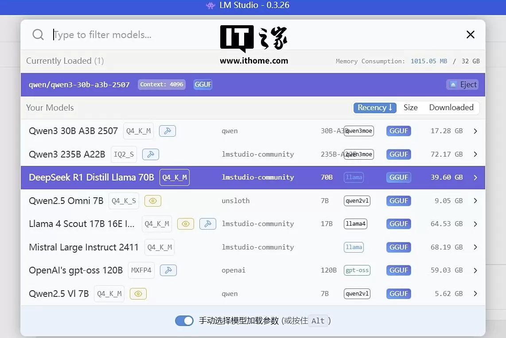
Task: Click hammer icon on Llama 4 Scout row
Action: coord(207,224)
